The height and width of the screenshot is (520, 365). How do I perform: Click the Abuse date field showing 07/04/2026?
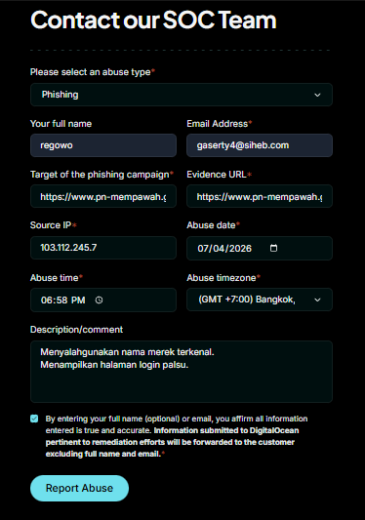pyautogui.click(x=260, y=248)
